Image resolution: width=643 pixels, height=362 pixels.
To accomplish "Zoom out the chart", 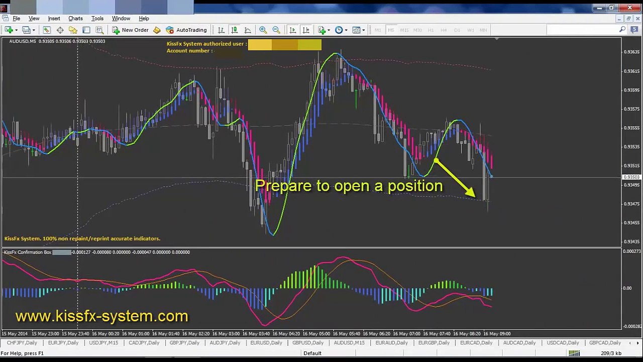I will click(276, 30).
